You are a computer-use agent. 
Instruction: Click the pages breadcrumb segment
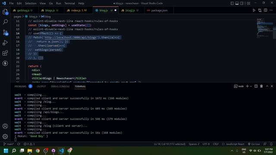[17, 16]
